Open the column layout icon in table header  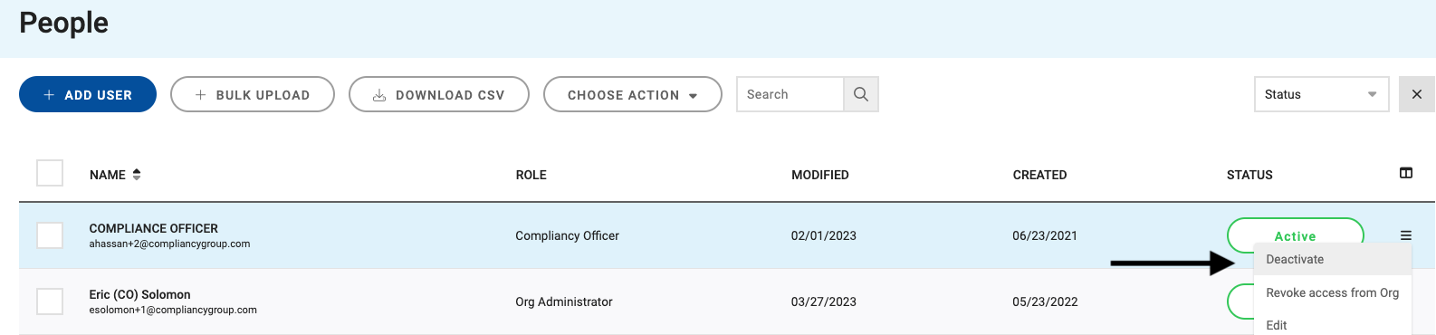(1406, 173)
